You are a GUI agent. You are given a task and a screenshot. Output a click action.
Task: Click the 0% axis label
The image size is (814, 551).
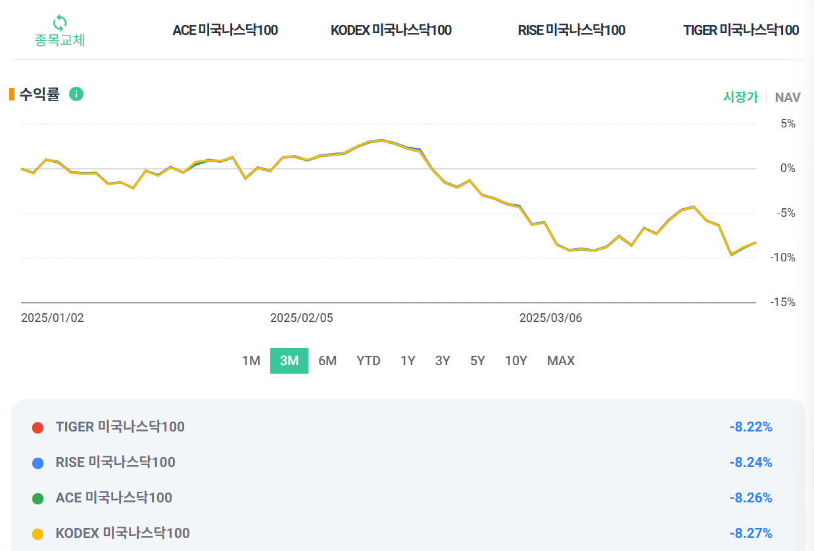788,168
